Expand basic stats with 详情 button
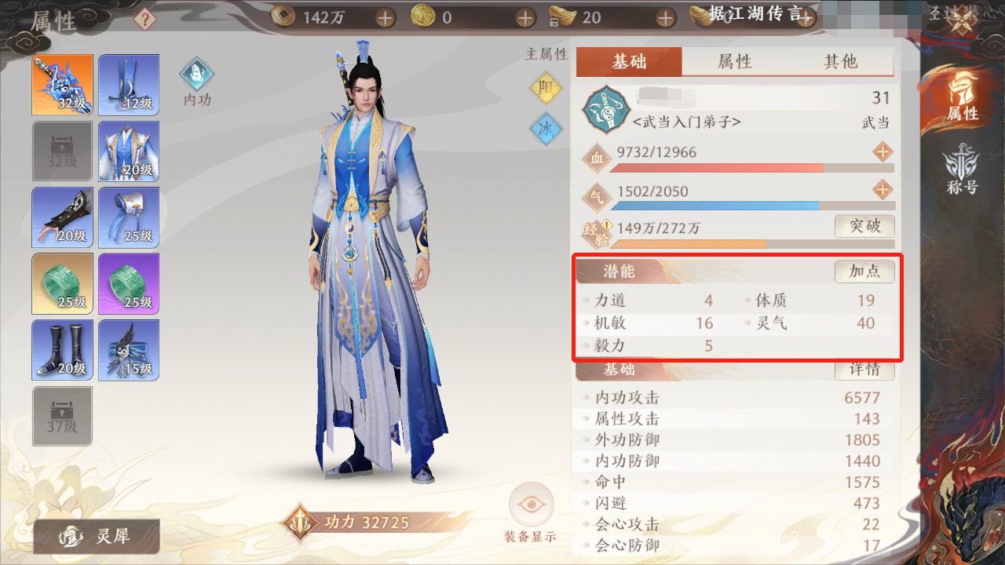This screenshot has width=1005, height=565. [x=864, y=369]
